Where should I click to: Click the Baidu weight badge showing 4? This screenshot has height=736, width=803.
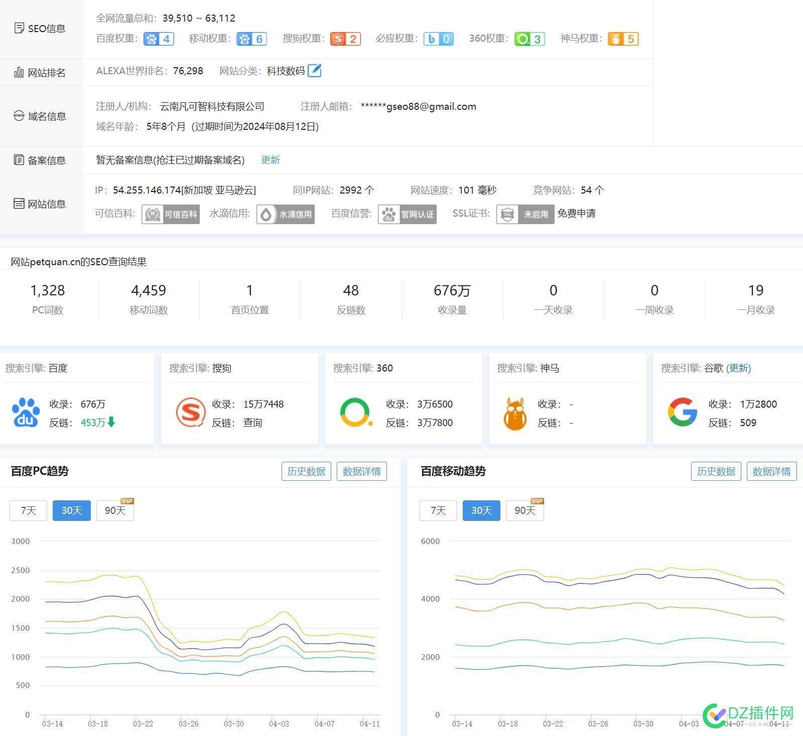pos(159,39)
